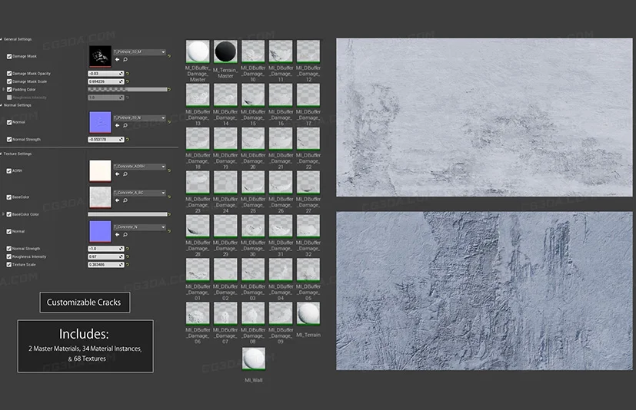Open the T_Pothole_10_M texture dropdown
Screen dimensions: 636x410
click(x=139, y=52)
